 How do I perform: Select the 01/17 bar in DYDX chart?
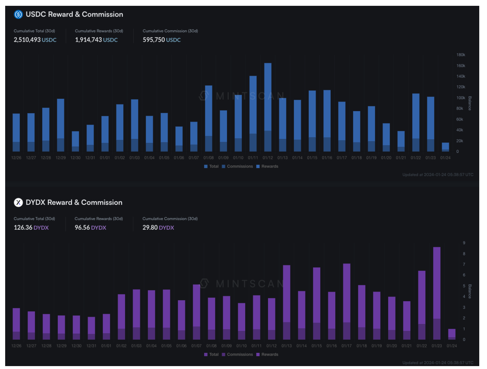point(347,300)
